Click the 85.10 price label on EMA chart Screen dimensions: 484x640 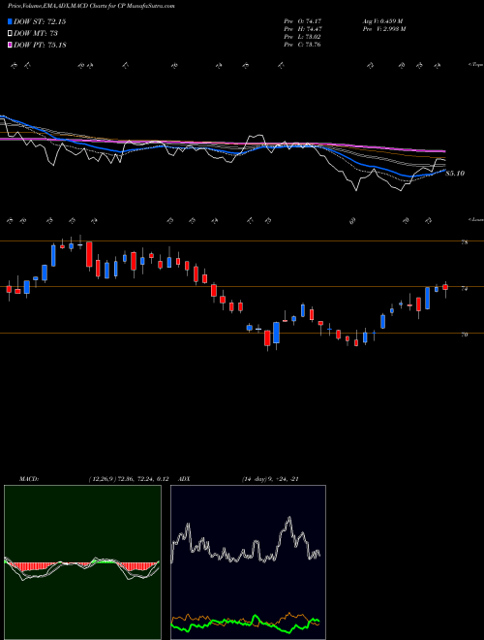point(455,174)
